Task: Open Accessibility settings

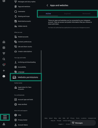Action: click(x=20, y=67)
